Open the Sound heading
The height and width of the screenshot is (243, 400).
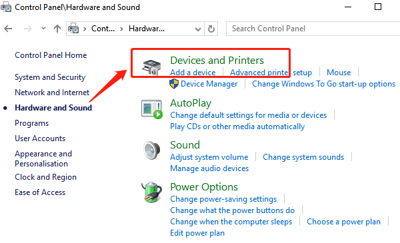[x=185, y=145]
